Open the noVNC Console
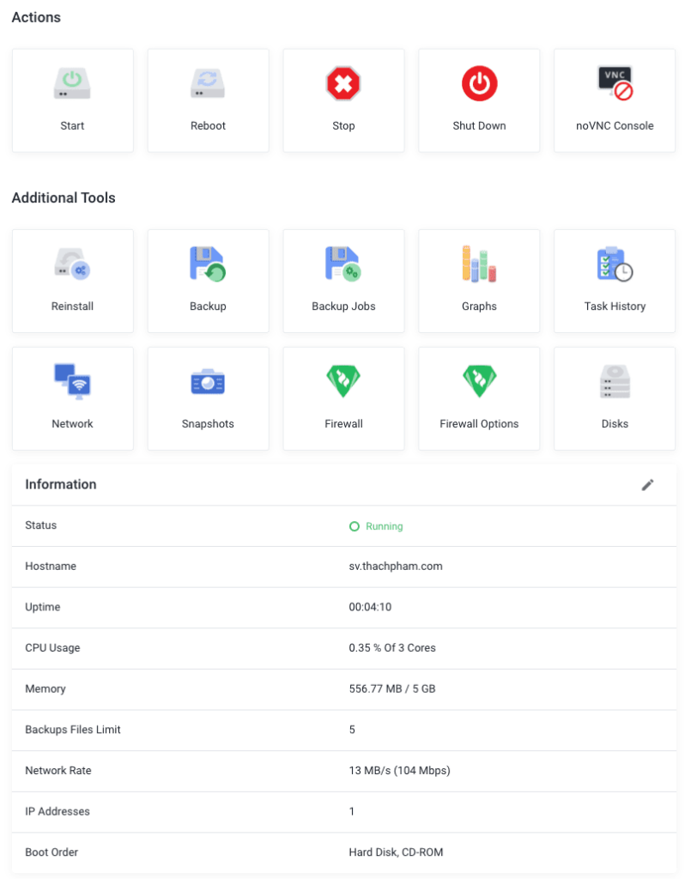The height and width of the screenshot is (879, 697). pyautogui.click(x=615, y=83)
